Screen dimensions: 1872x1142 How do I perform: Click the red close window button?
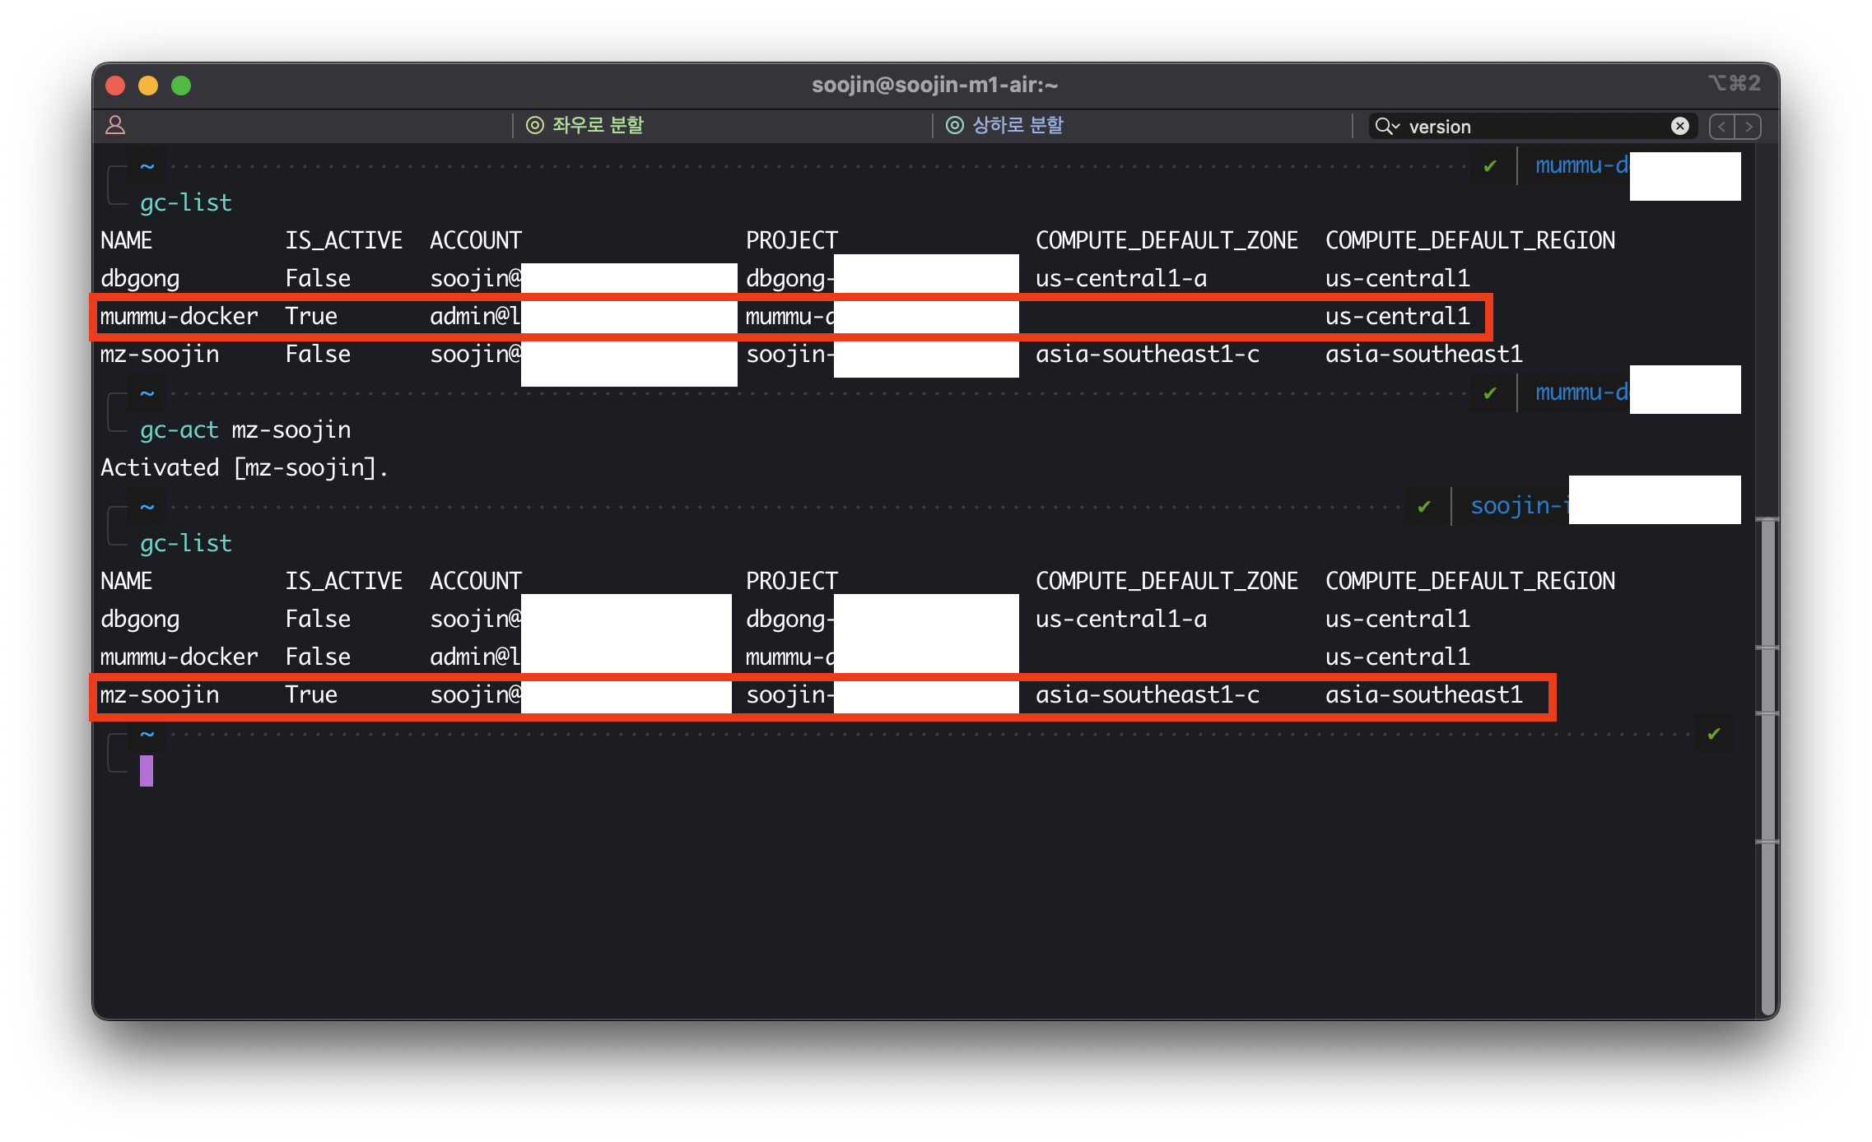click(115, 86)
